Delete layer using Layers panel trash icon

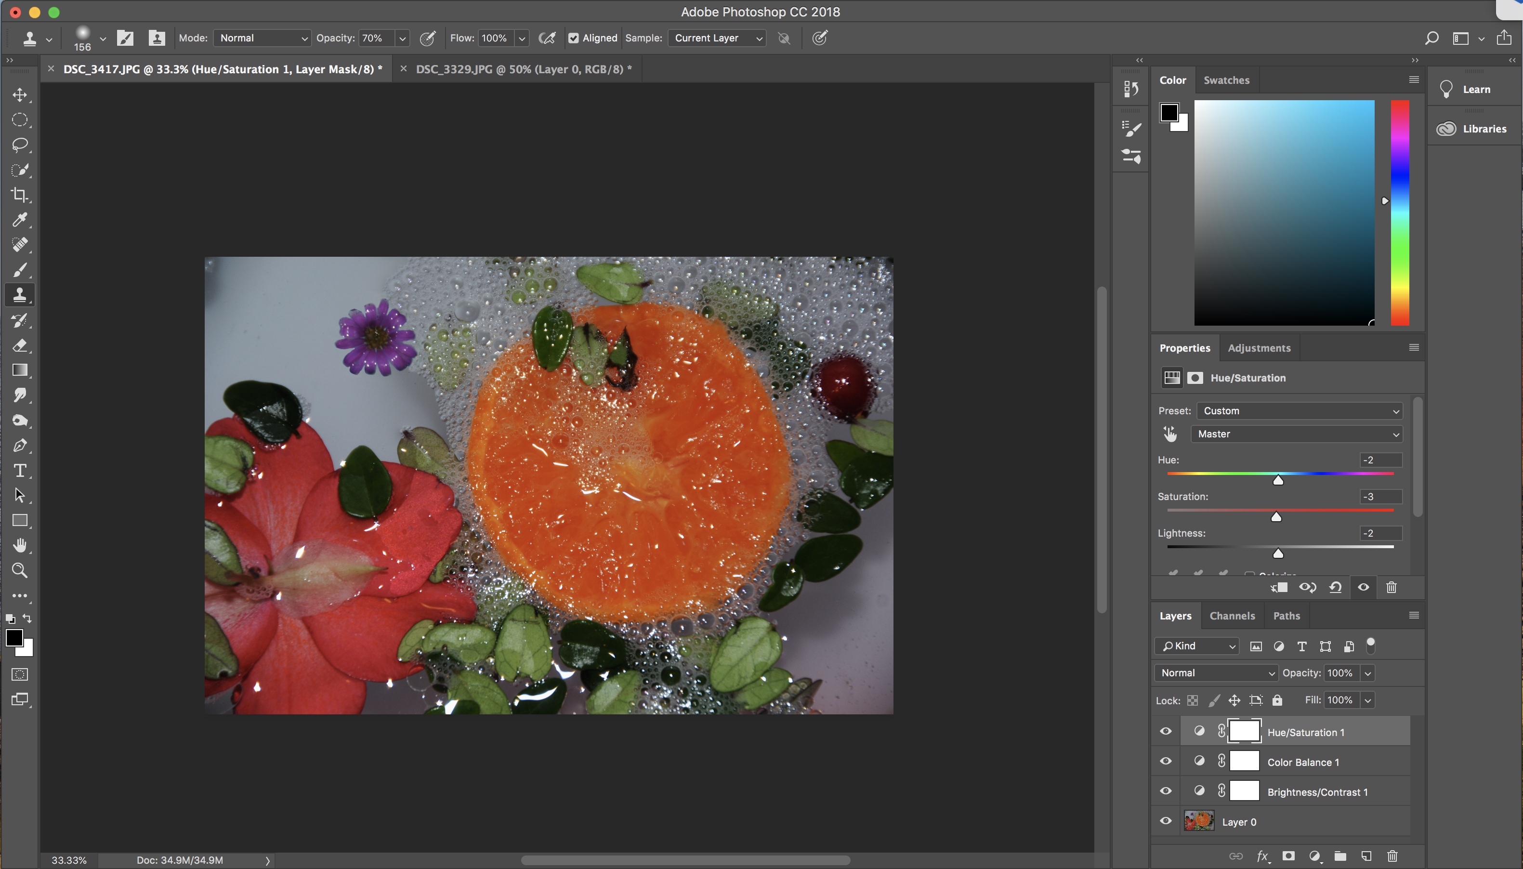(x=1392, y=856)
